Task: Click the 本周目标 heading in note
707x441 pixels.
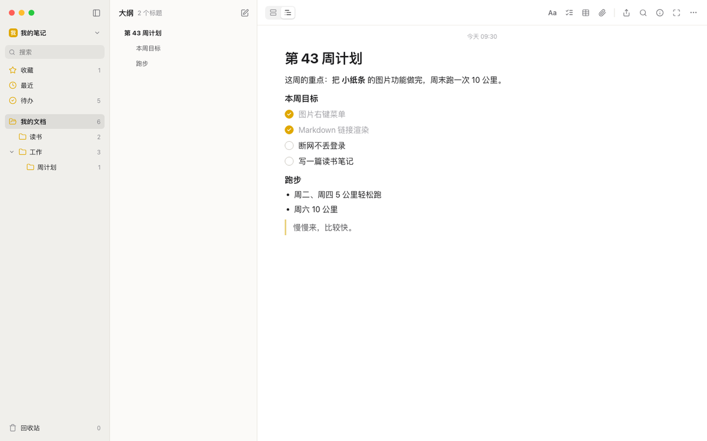Action: 302,99
